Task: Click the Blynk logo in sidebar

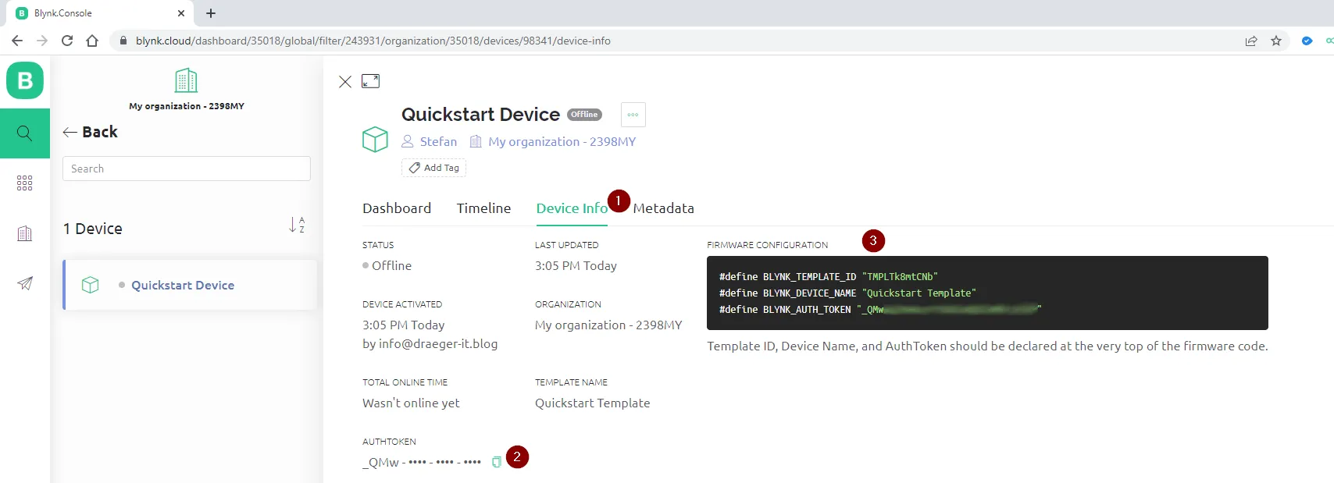Action: click(25, 80)
